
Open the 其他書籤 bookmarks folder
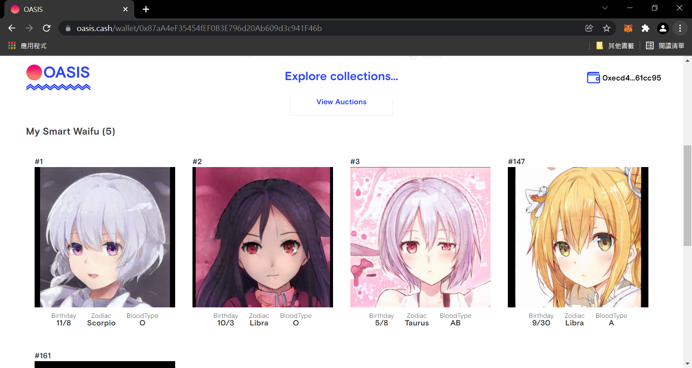(x=616, y=46)
